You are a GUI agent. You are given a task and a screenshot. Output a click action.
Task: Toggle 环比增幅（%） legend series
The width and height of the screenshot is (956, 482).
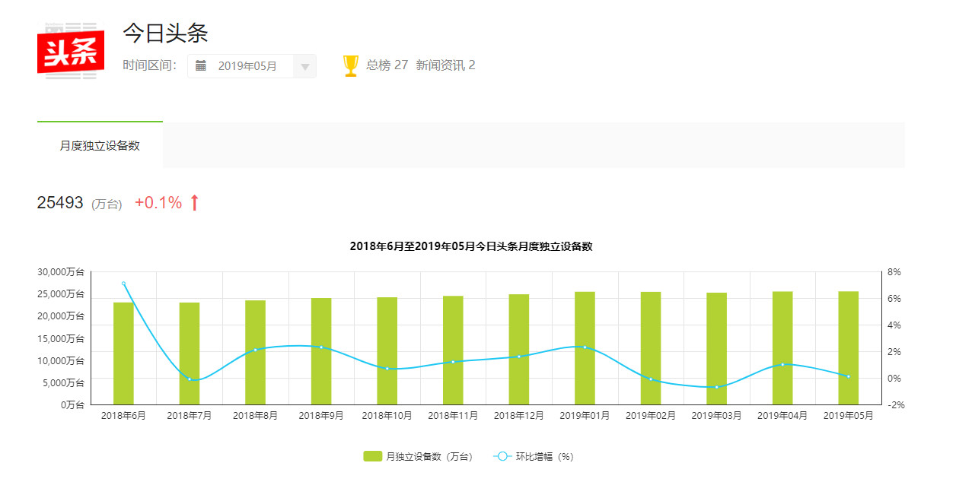click(534, 456)
